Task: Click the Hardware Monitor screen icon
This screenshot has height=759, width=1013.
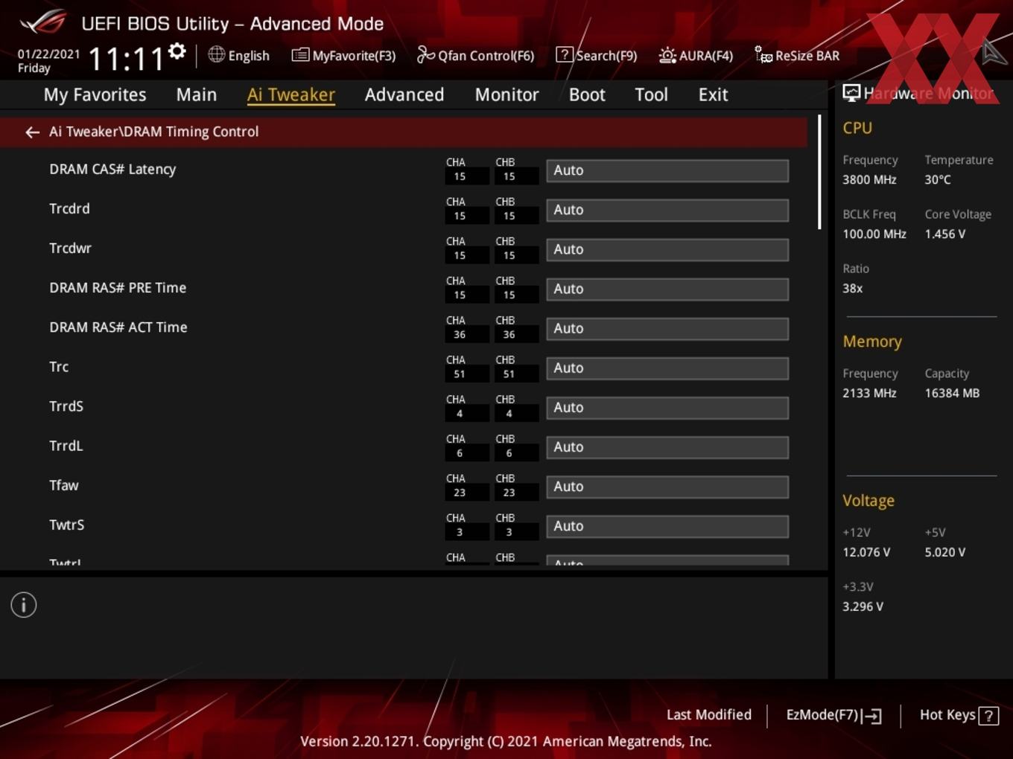Action: click(851, 92)
